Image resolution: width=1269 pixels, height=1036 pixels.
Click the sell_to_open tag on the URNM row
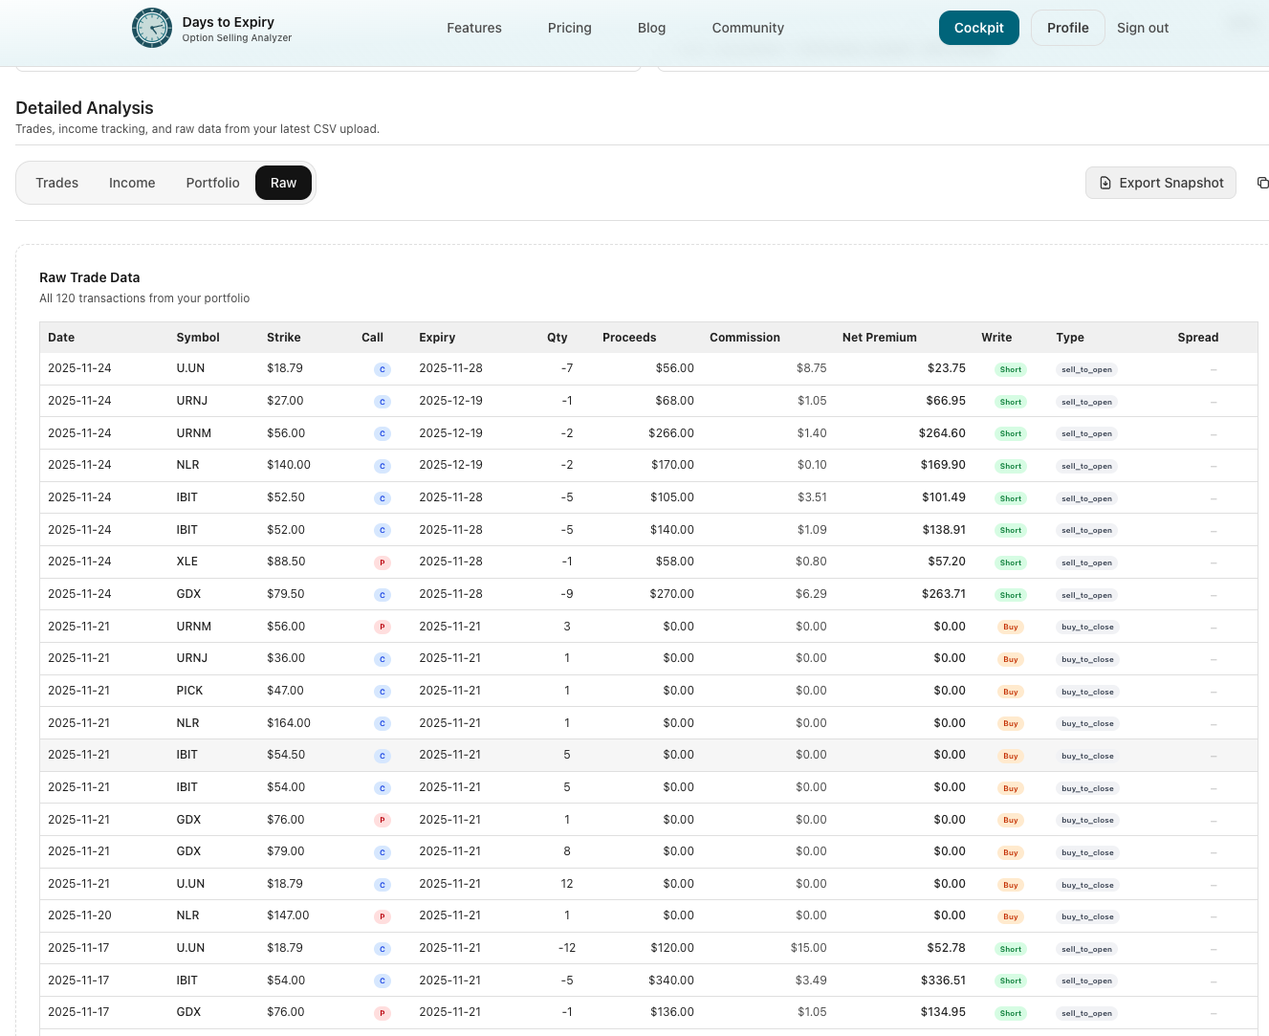pyautogui.click(x=1086, y=433)
